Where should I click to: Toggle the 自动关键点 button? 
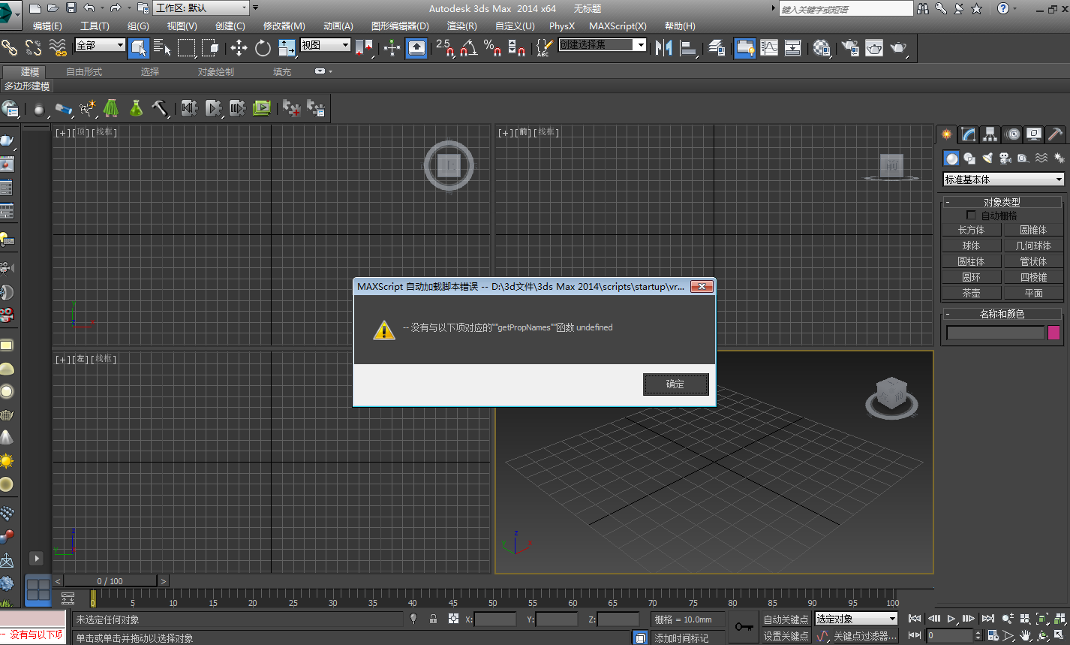coord(786,619)
